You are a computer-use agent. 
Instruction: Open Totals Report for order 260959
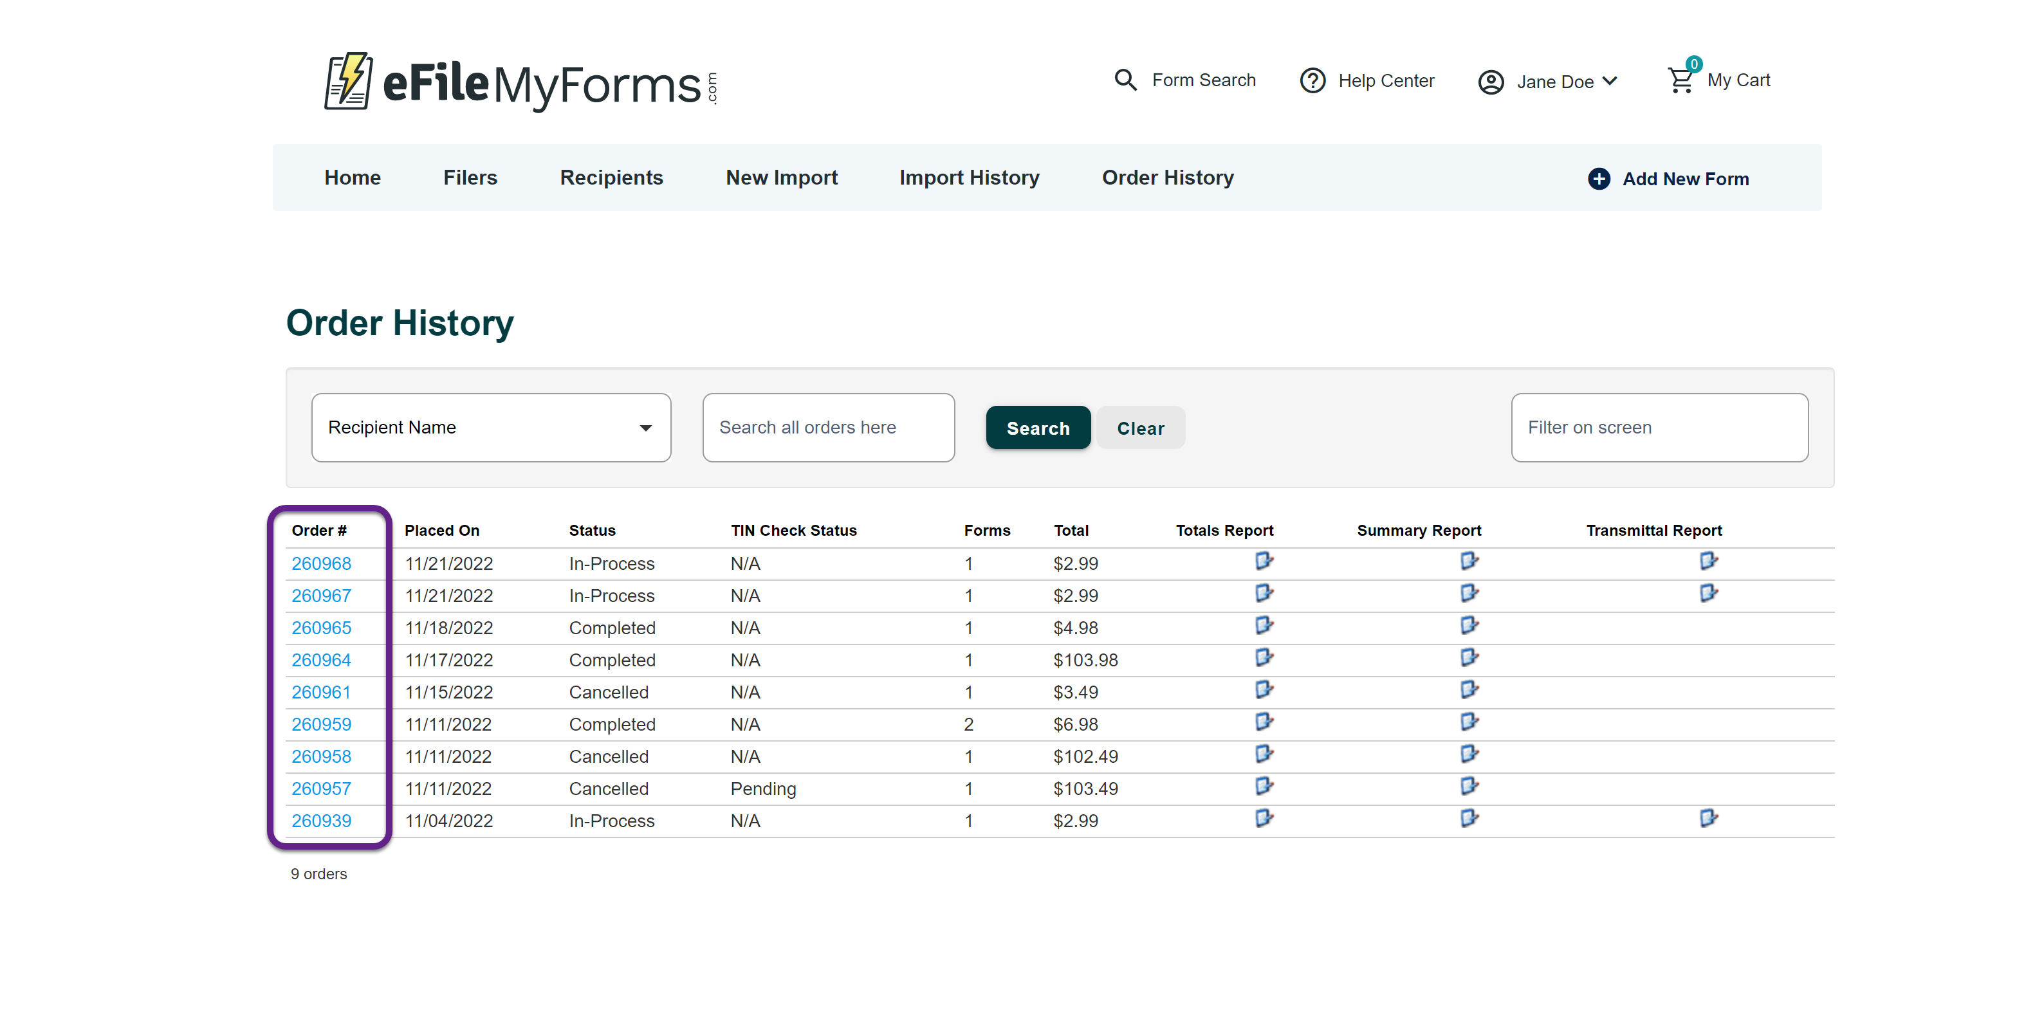point(1263,722)
